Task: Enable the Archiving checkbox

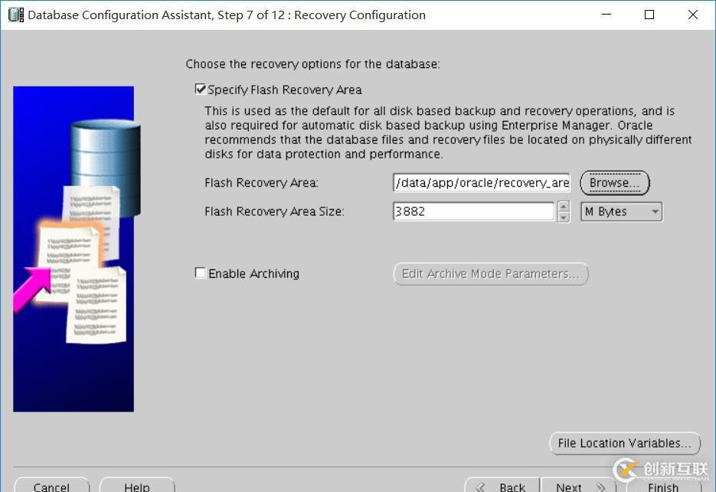Action: click(200, 273)
